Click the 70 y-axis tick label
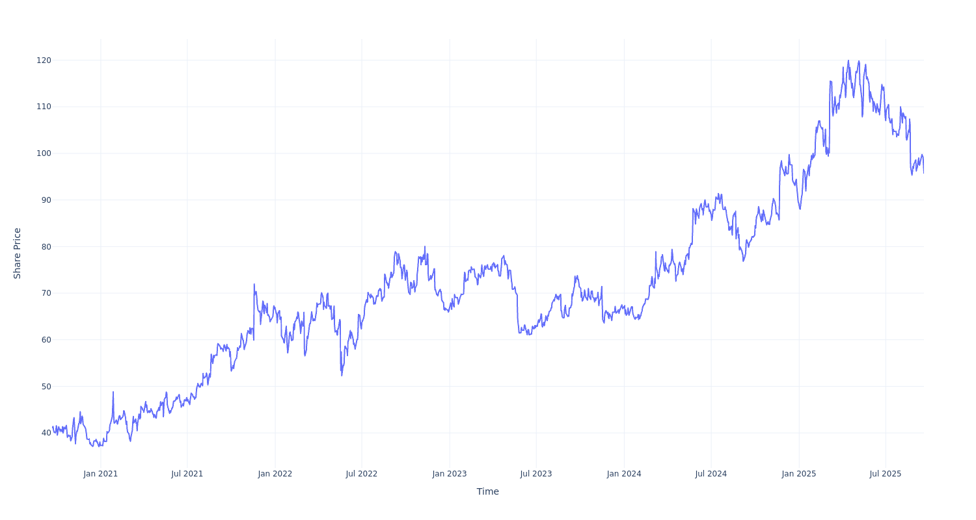This screenshot has height=520, width=976. (x=46, y=293)
